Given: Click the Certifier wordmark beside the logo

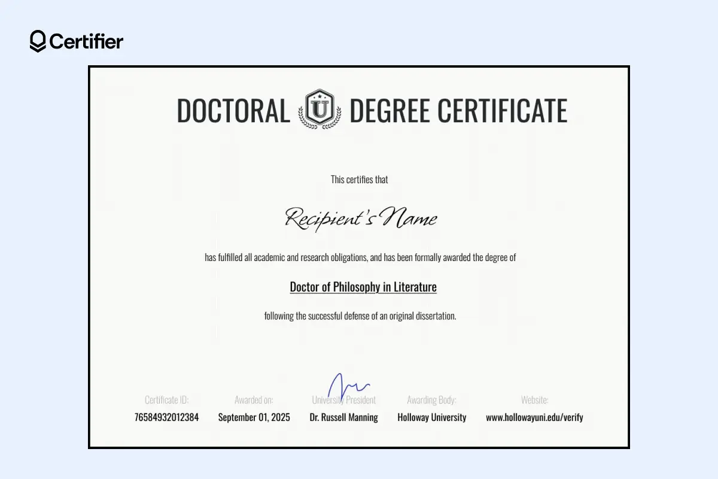Looking at the screenshot, I should click(x=87, y=42).
